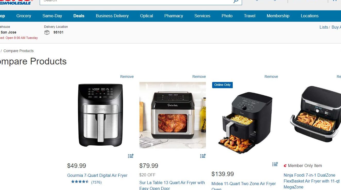Open the Pharmacy section

174,16
